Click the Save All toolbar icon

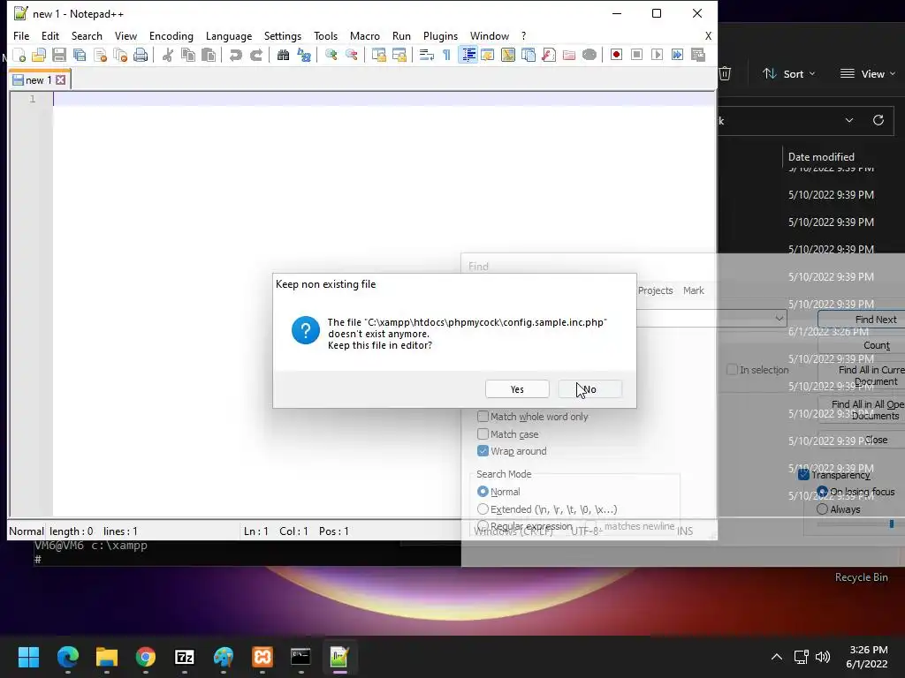point(80,55)
